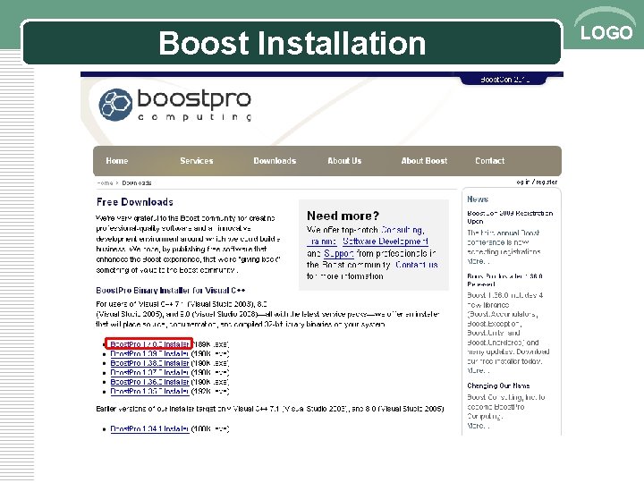
Task: Open the Training link
Action: point(322,241)
